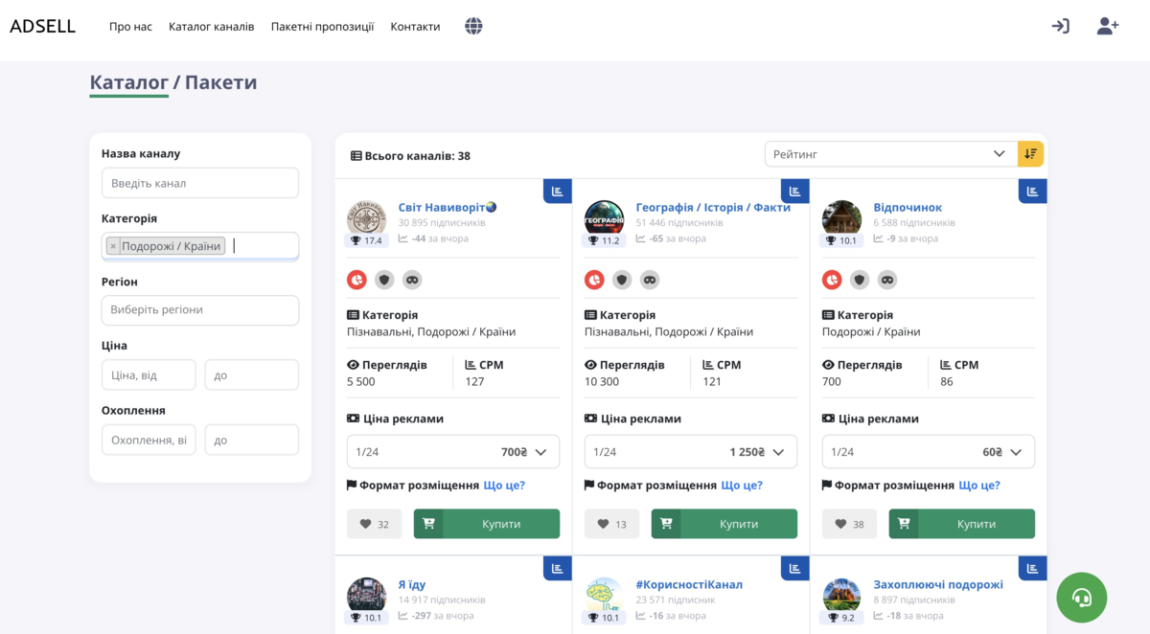The image size is (1150, 634).
Task: Focus the Назва каналу search field
Action: pos(200,183)
